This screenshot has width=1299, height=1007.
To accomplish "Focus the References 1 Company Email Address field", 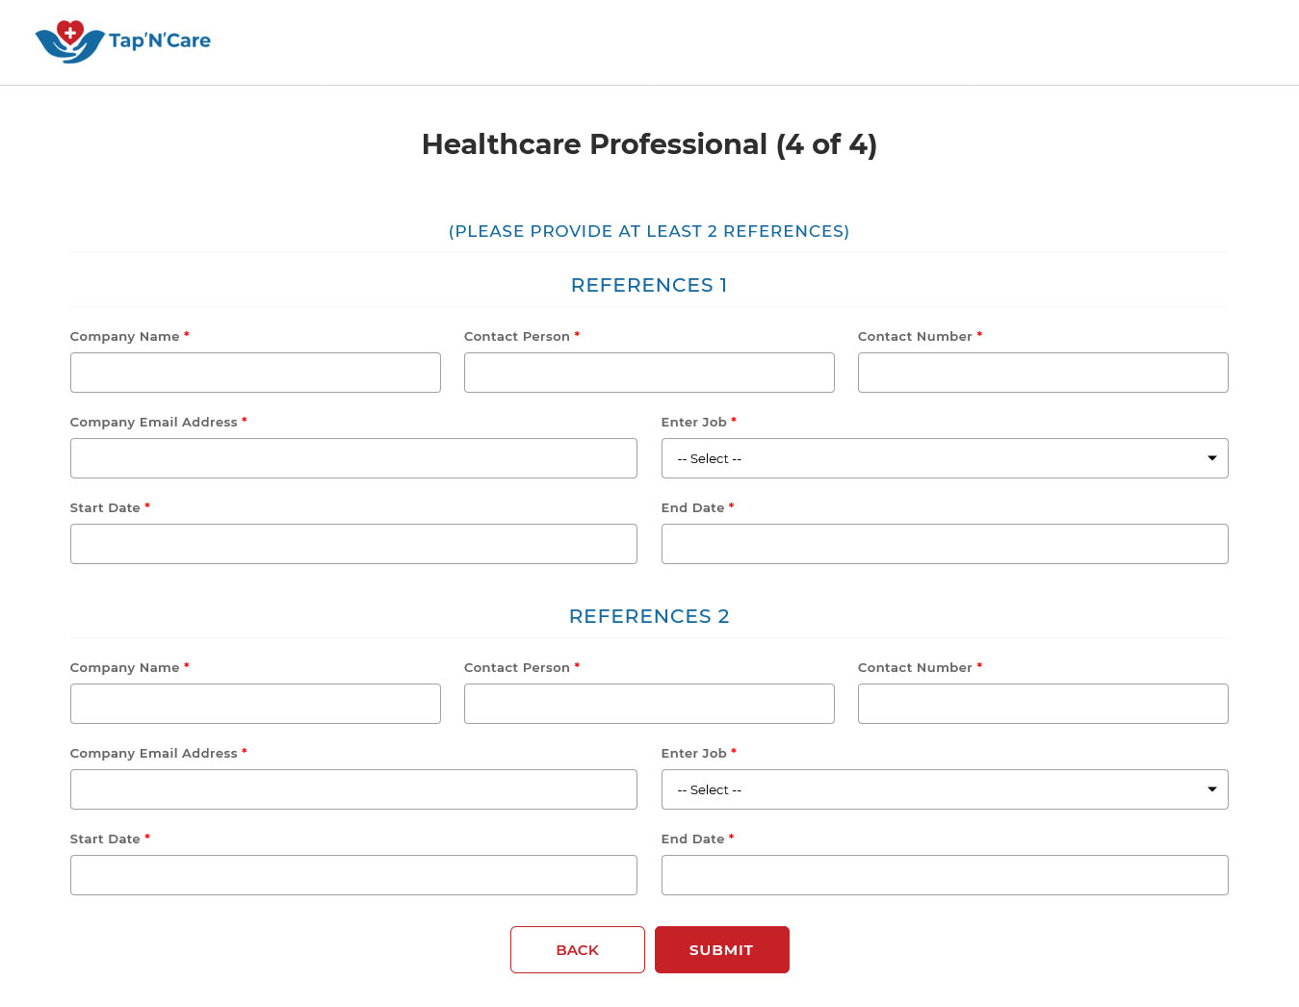I will click(x=353, y=458).
